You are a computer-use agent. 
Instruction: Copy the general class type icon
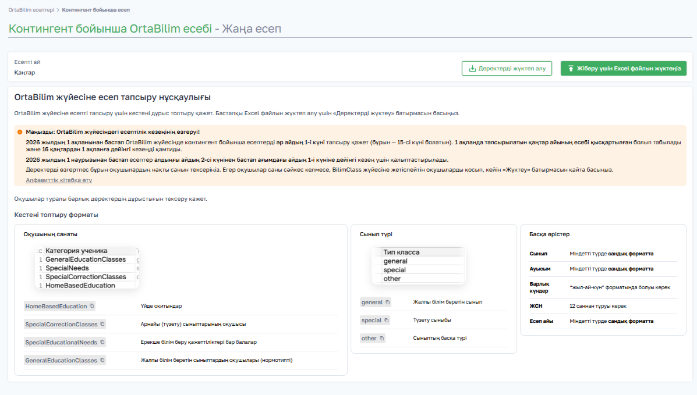point(388,302)
